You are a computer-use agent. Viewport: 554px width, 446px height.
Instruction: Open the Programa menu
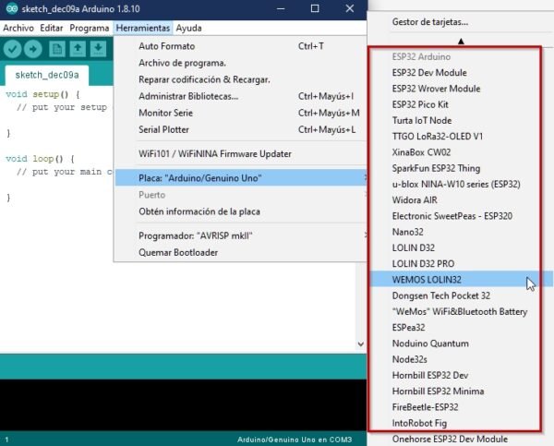click(x=89, y=28)
